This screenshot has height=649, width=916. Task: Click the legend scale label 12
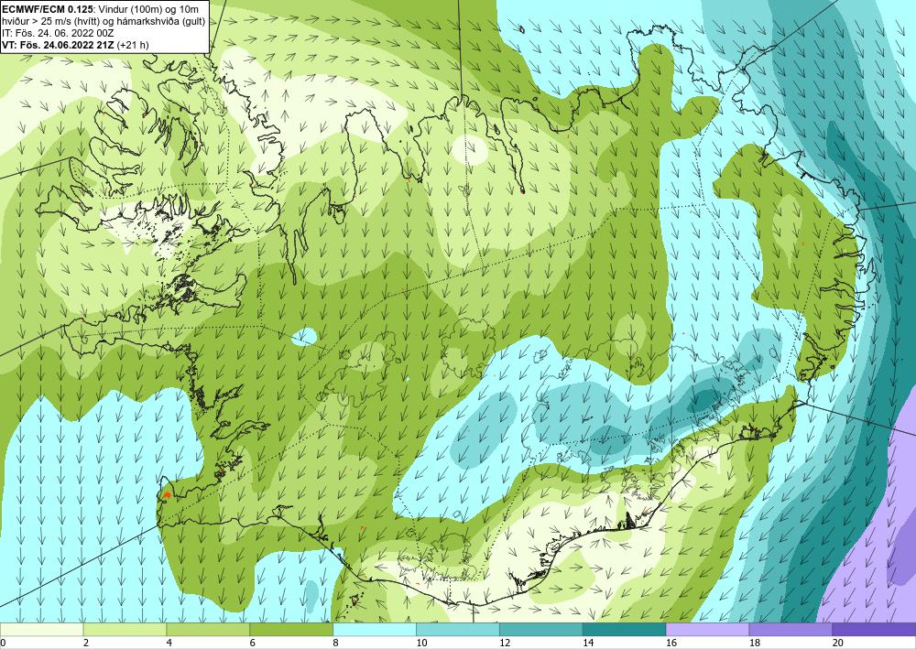505,643
